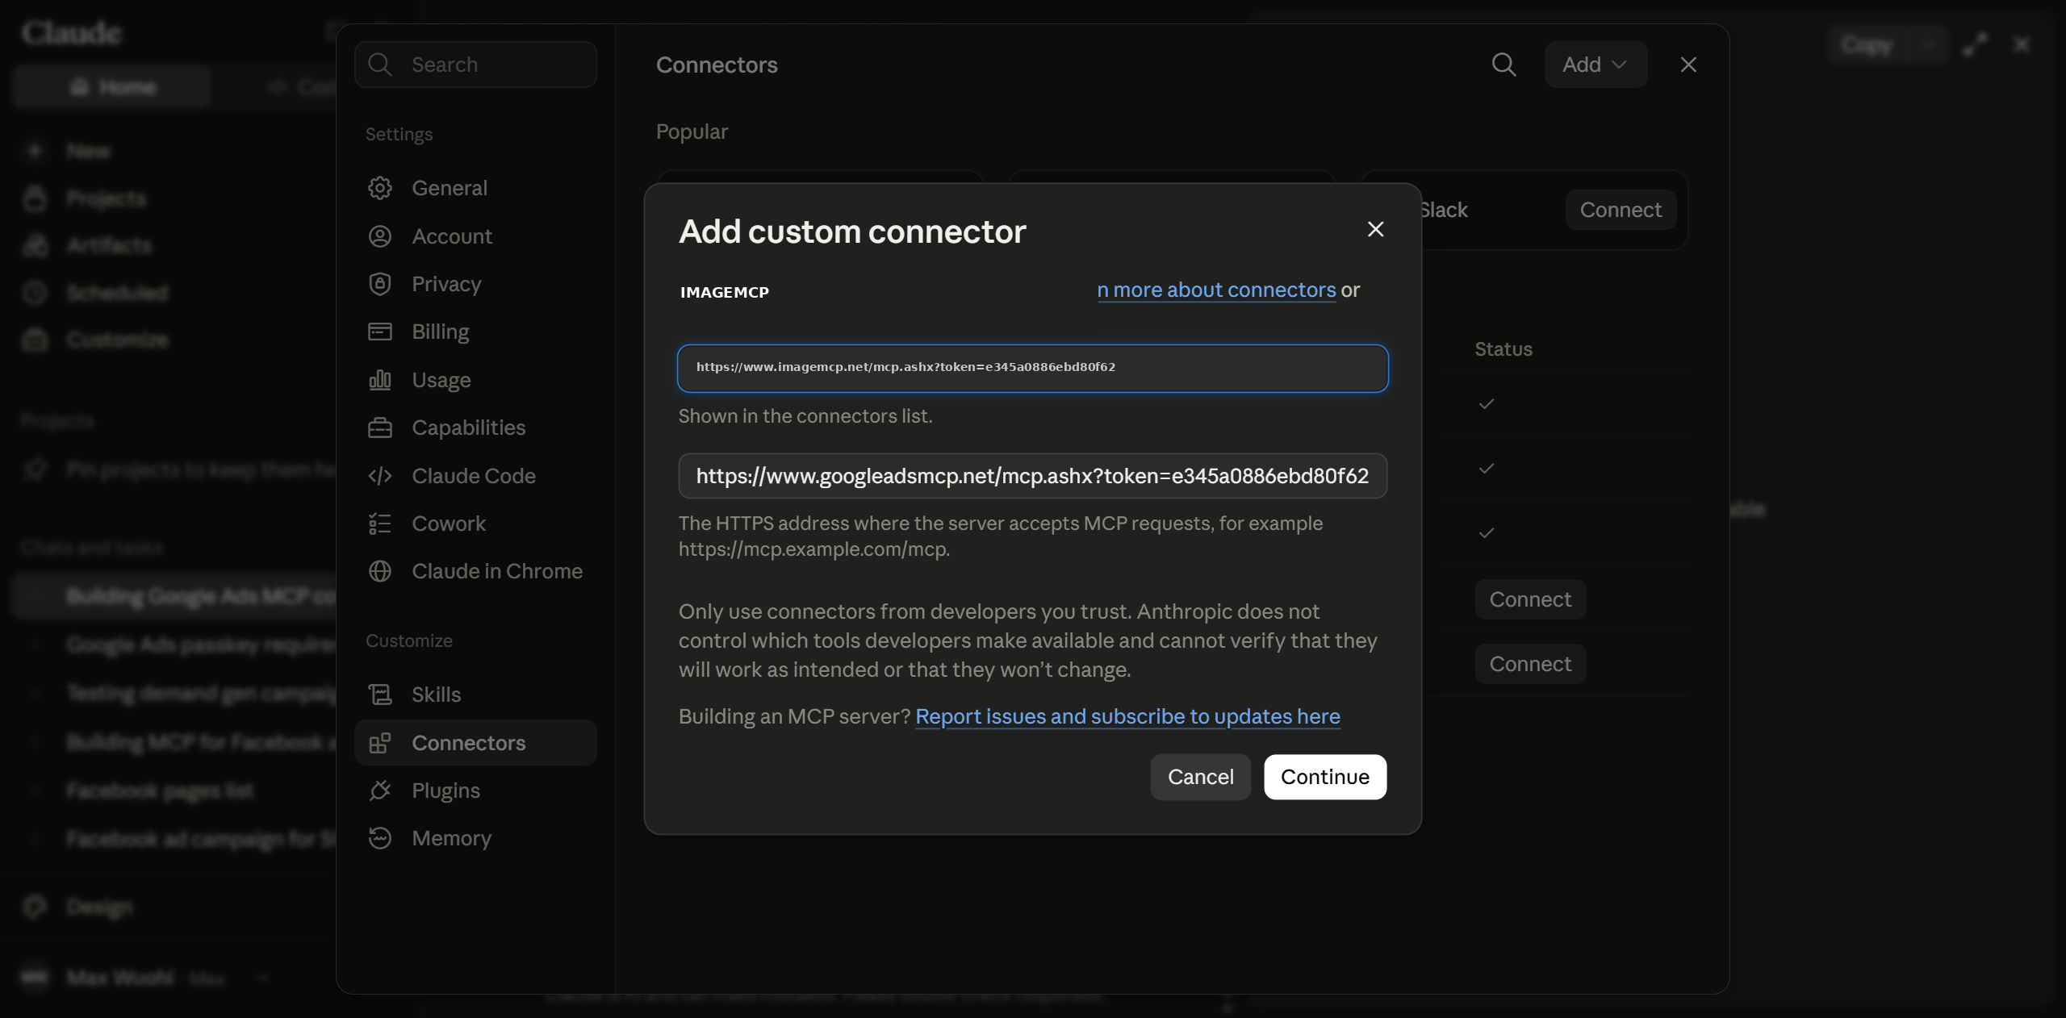Click the Cowork checklist icon
Screen dimensions: 2066x1018
point(379,524)
